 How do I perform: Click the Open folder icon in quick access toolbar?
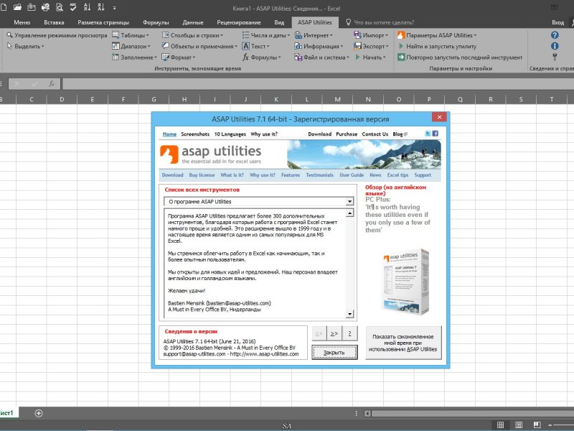click(x=17, y=7)
